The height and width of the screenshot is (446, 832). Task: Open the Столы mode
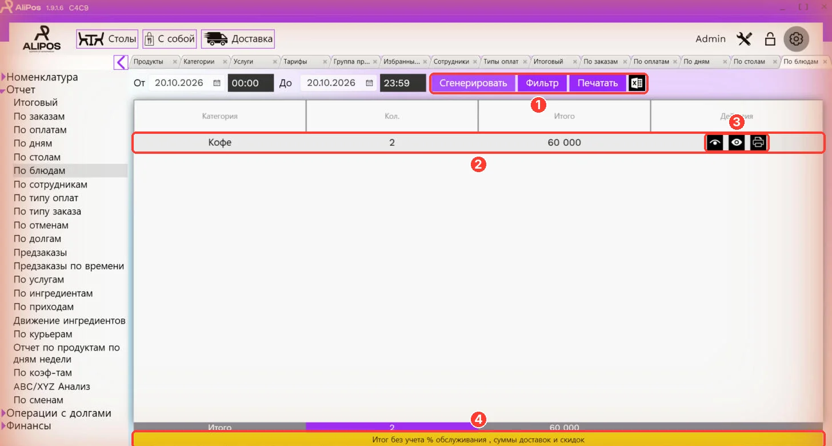tap(107, 39)
